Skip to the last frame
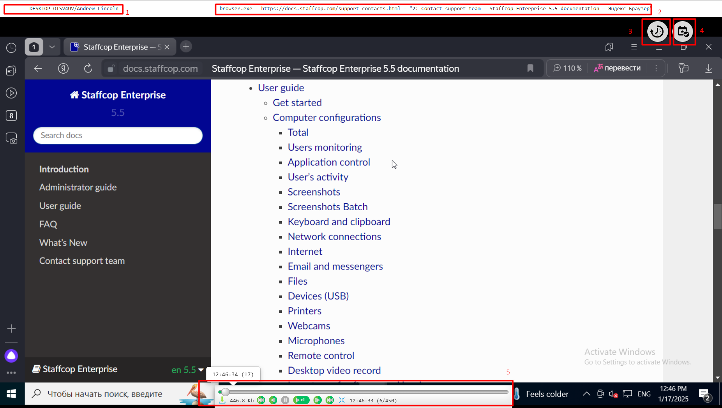The image size is (722, 408). tap(330, 400)
